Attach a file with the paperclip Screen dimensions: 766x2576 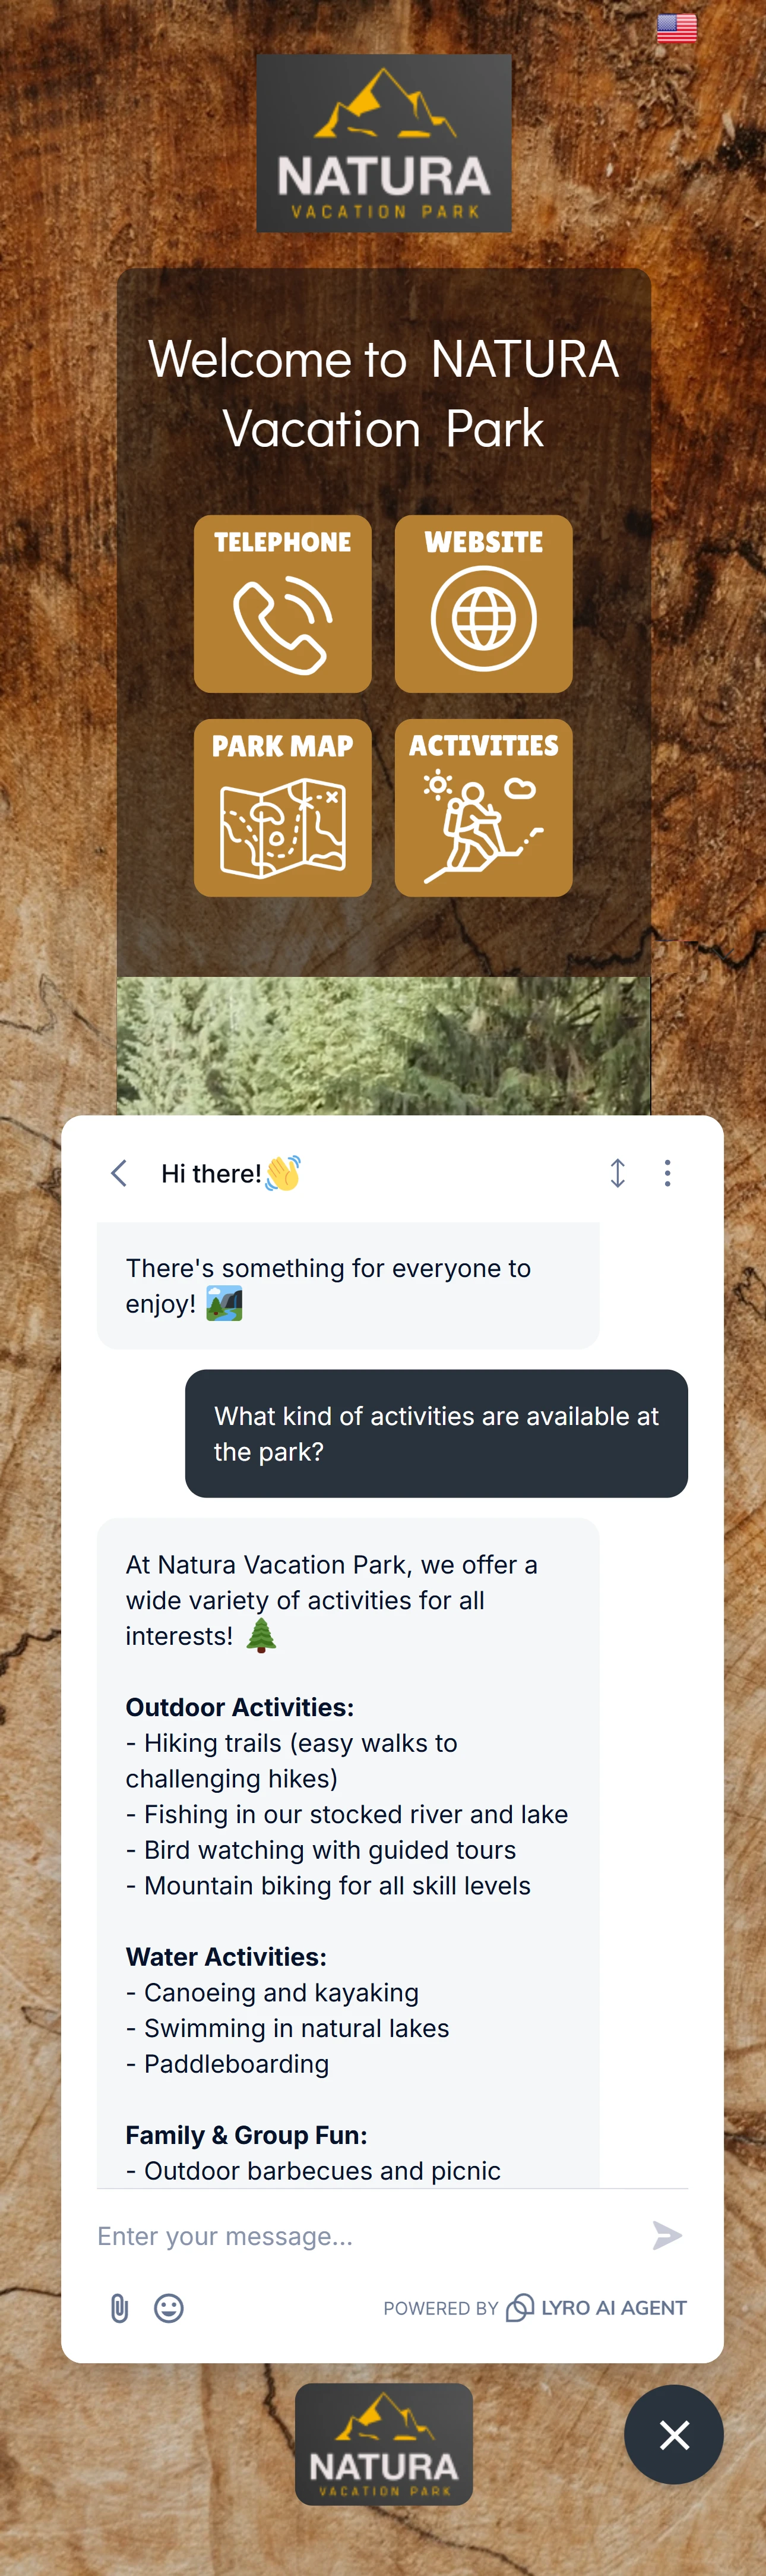pyautogui.click(x=119, y=2308)
